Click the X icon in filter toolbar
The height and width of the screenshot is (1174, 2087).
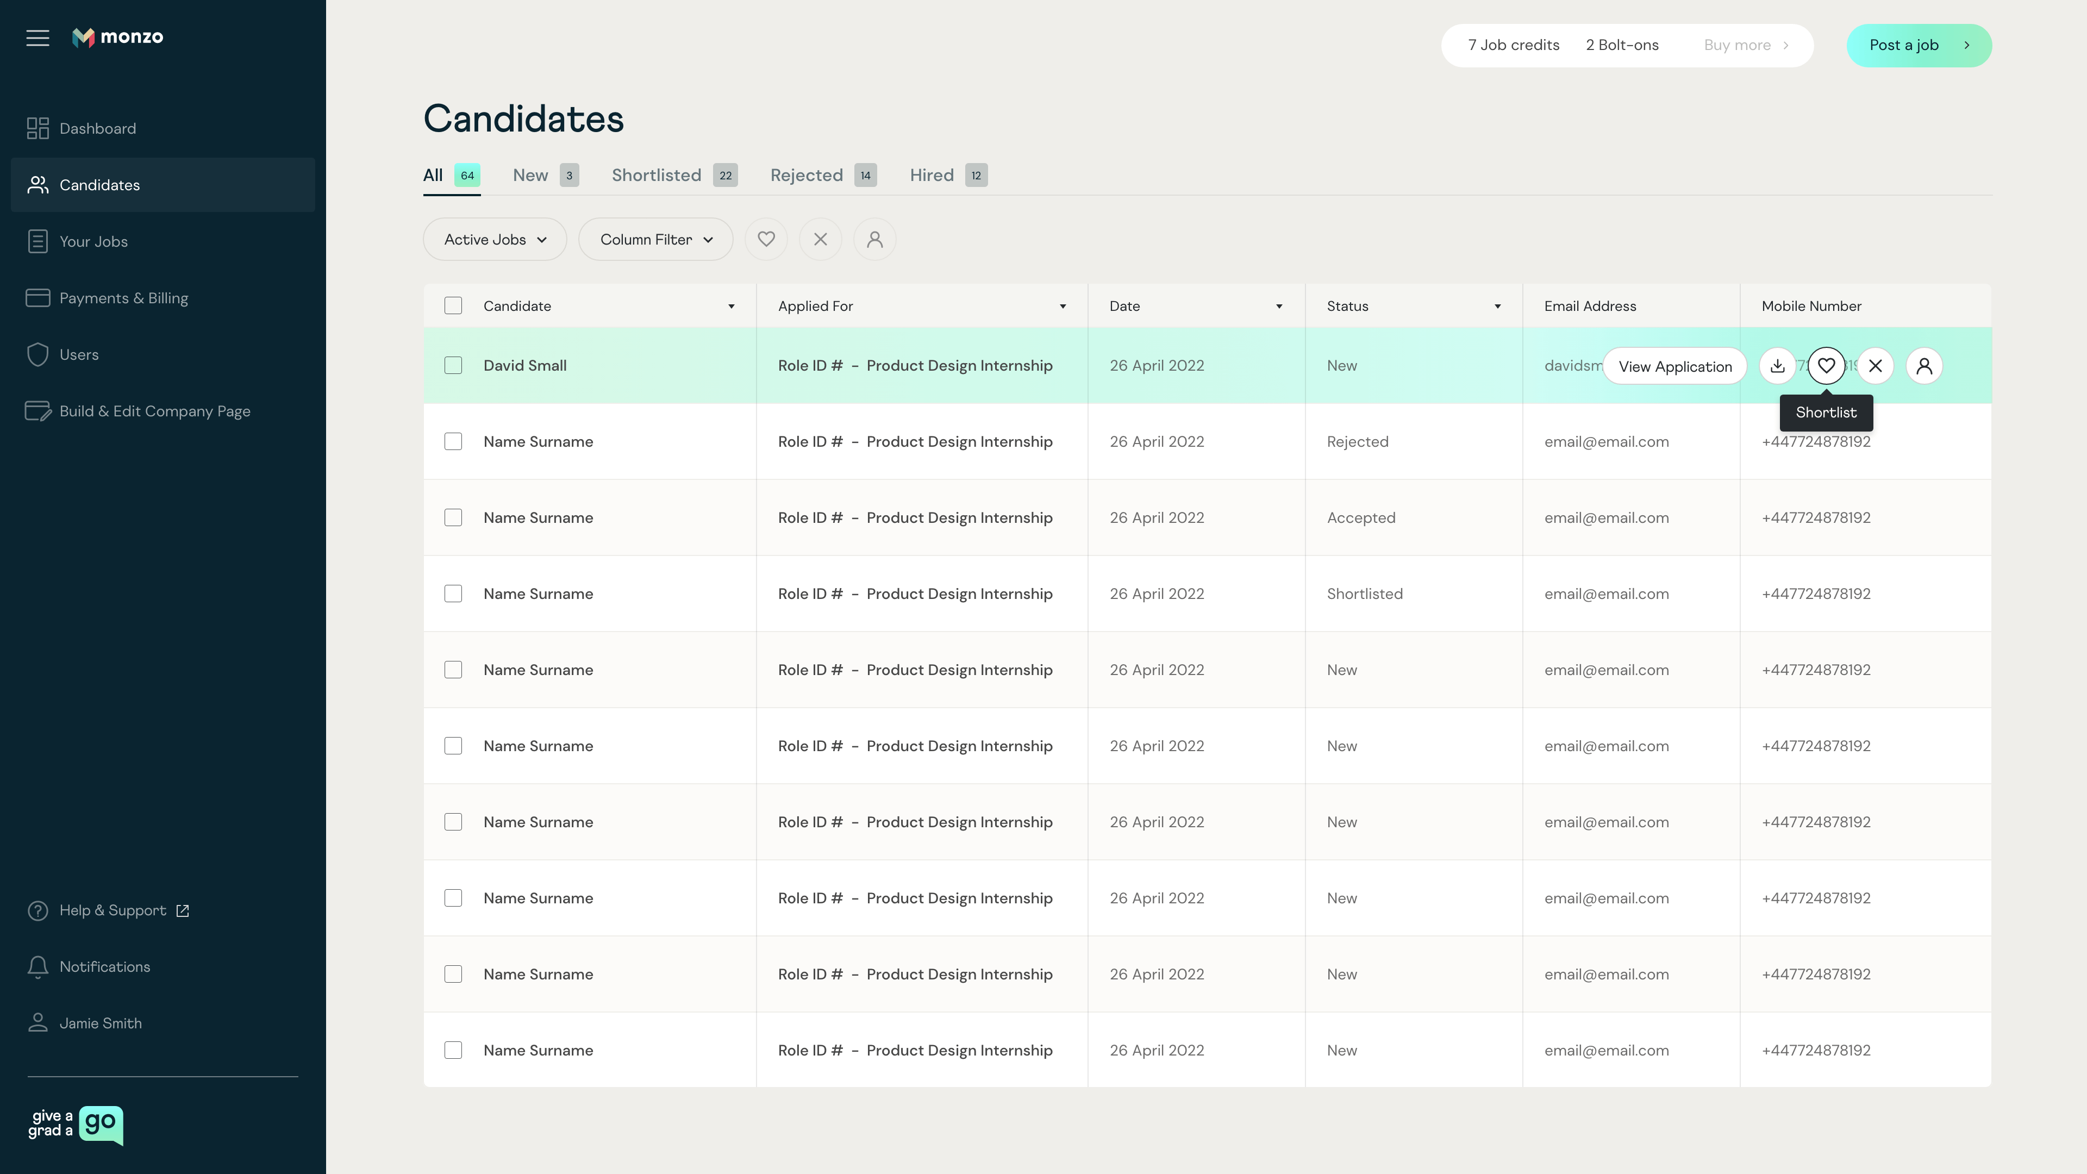pyautogui.click(x=820, y=239)
